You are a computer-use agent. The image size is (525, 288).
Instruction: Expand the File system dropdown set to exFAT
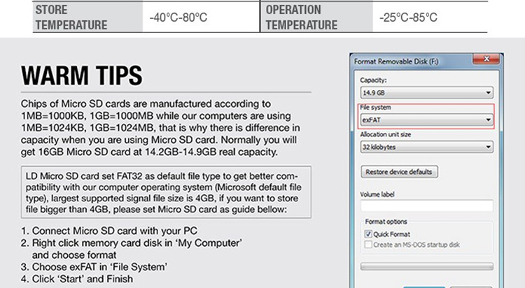point(426,120)
